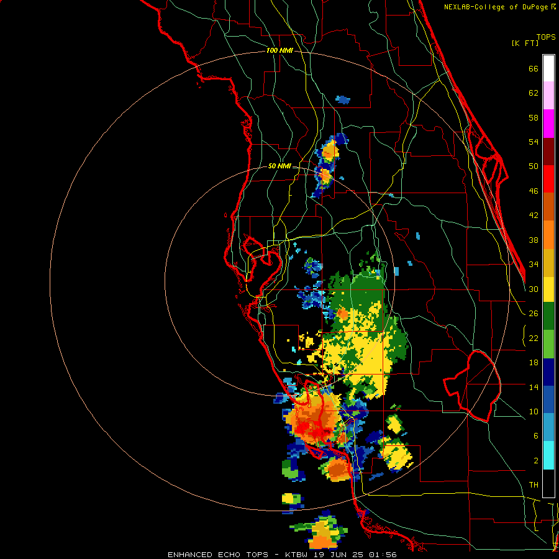Click the "[K FT]" units label
This screenshot has height=559, width=559.
(x=525, y=43)
